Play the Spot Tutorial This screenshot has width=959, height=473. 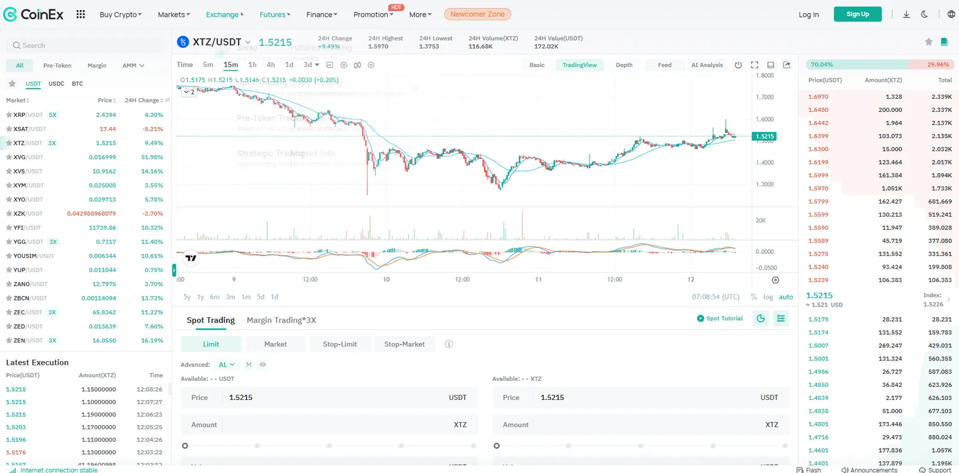point(720,319)
